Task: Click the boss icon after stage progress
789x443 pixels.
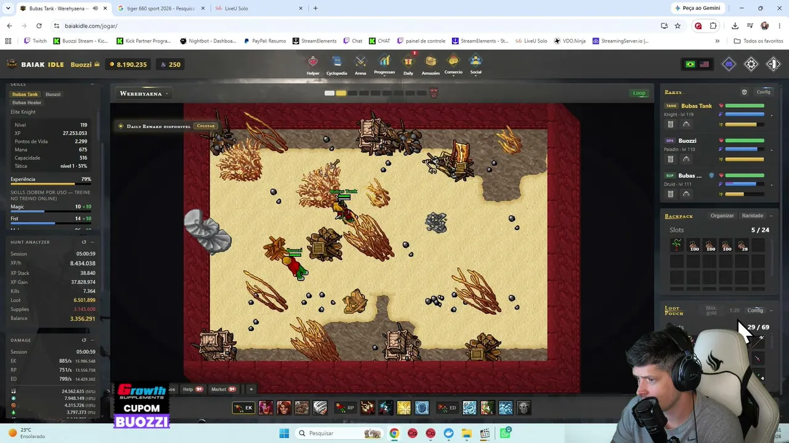Action: tap(434, 93)
